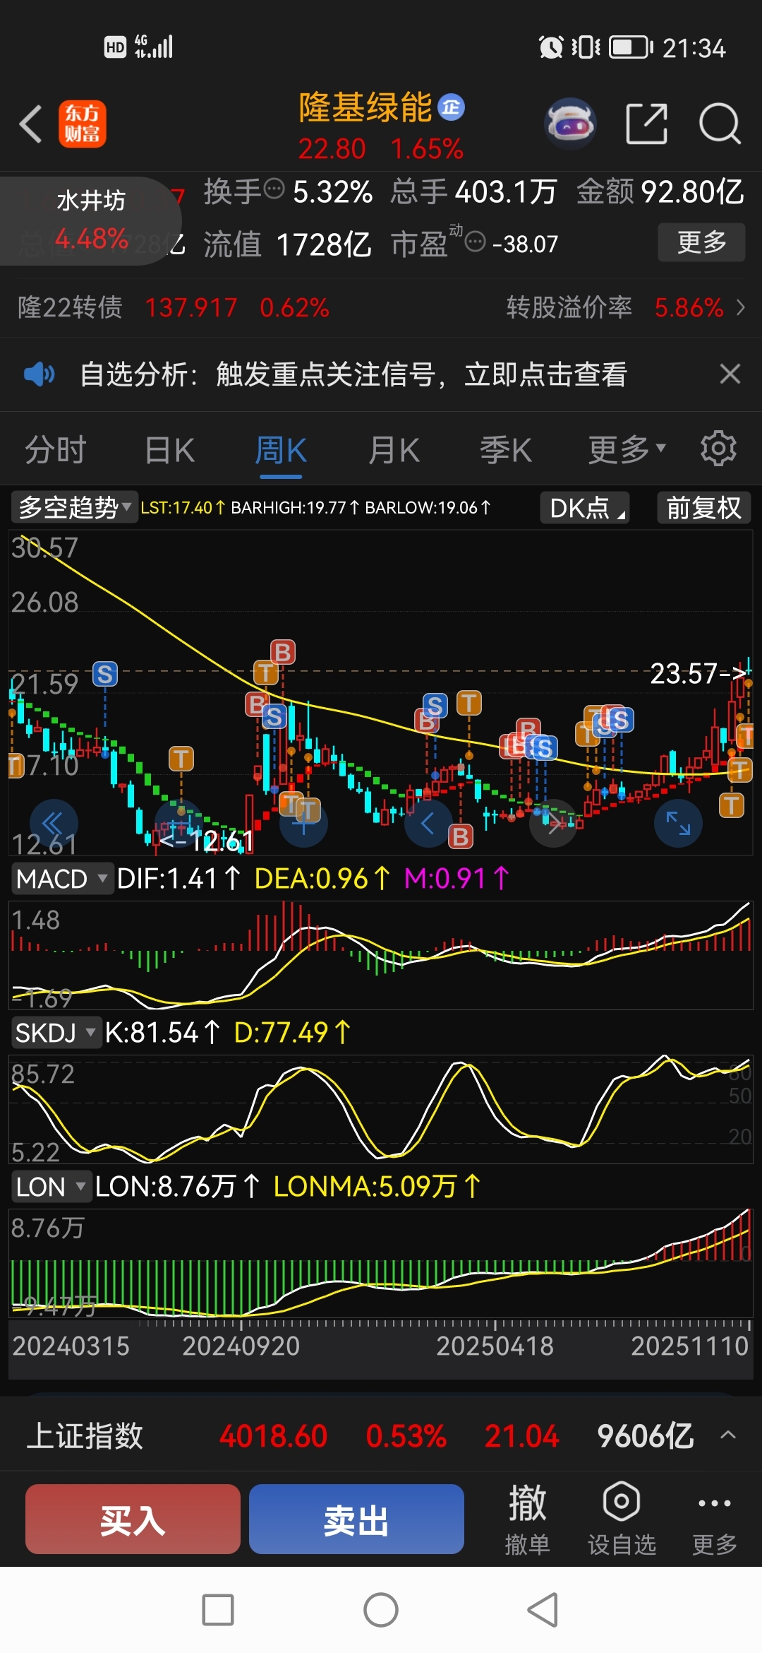Open 水井坊 floating stock bubble
The image size is (762, 1653).
coord(90,220)
